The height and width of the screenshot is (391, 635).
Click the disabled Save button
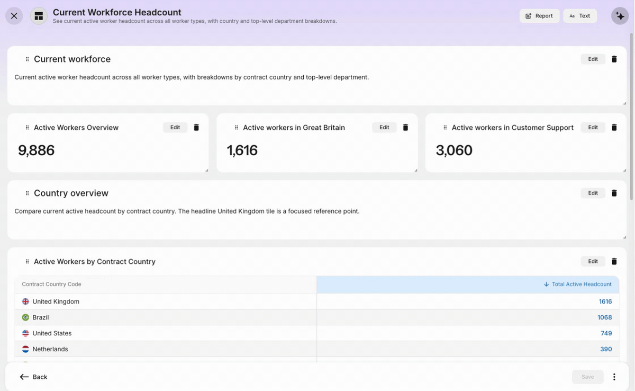(587, 377)
